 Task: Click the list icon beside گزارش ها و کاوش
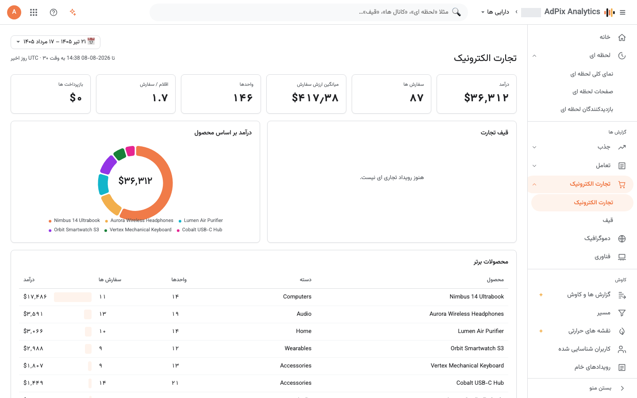622,295
